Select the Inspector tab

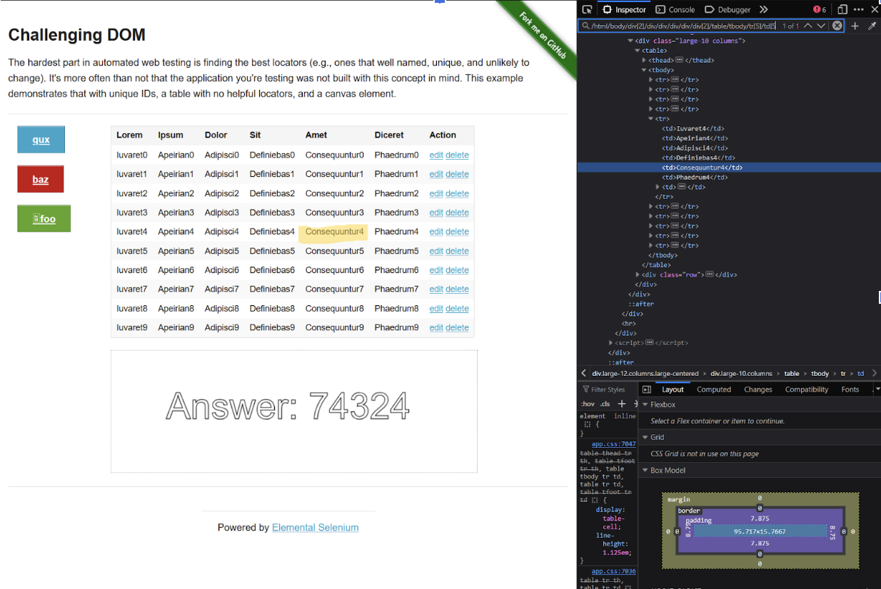(625, 9)
